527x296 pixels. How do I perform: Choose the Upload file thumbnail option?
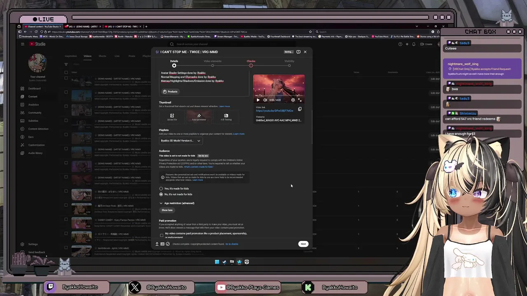(172, 117)
